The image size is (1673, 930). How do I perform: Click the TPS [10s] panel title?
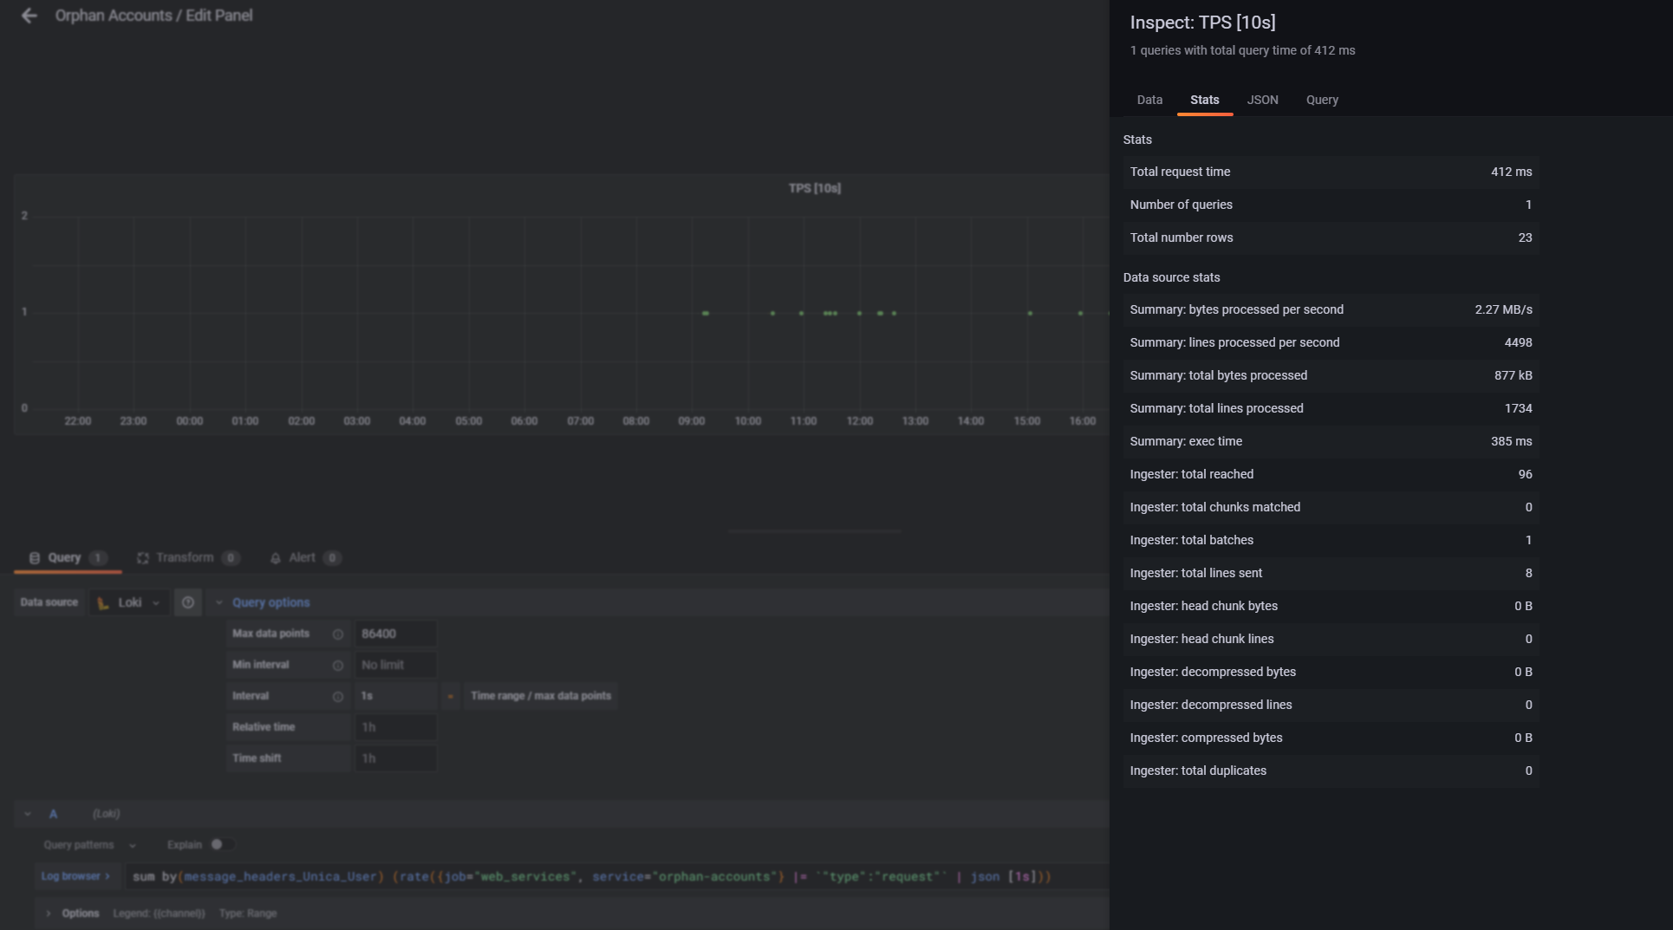coord(815,188)
